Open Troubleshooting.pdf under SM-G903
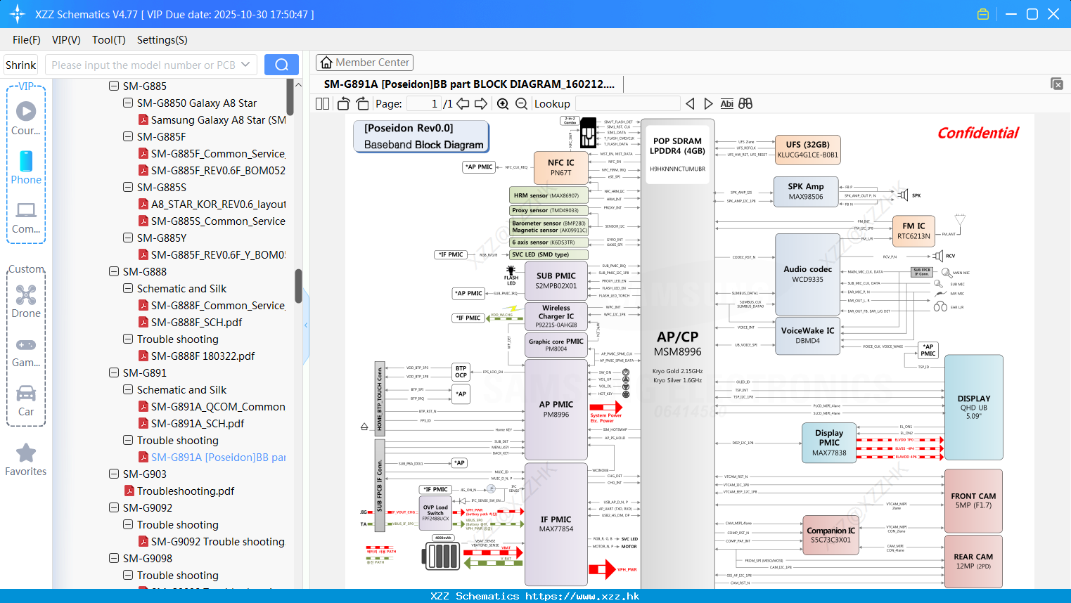1071x603 pixels. pos(186,491)
